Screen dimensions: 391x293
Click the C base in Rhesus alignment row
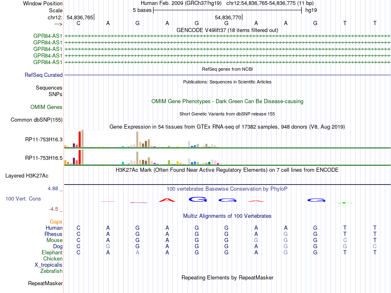[x=79, y=234]
